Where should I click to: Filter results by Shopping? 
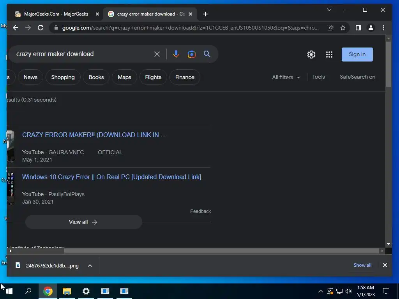63,77
